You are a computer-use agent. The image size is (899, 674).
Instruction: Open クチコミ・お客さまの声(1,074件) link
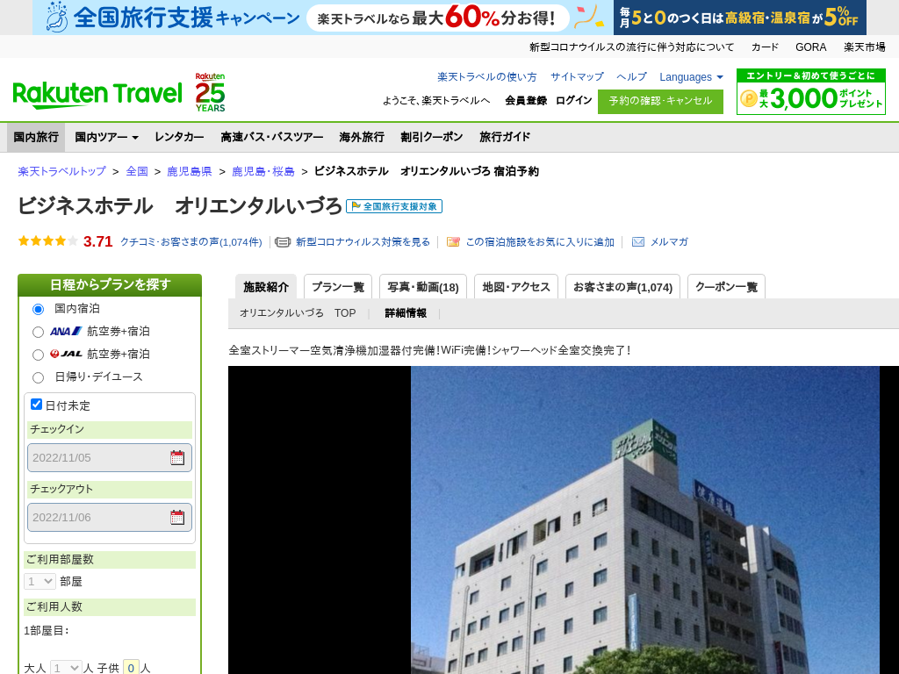pos(191,242)
